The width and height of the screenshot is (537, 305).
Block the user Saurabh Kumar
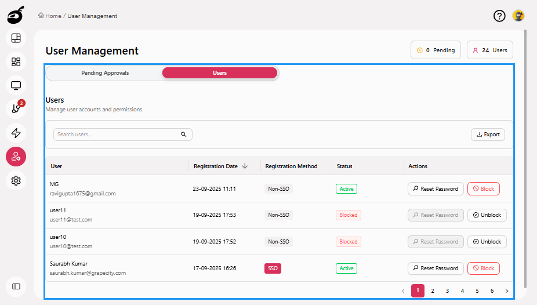point(483,268)
